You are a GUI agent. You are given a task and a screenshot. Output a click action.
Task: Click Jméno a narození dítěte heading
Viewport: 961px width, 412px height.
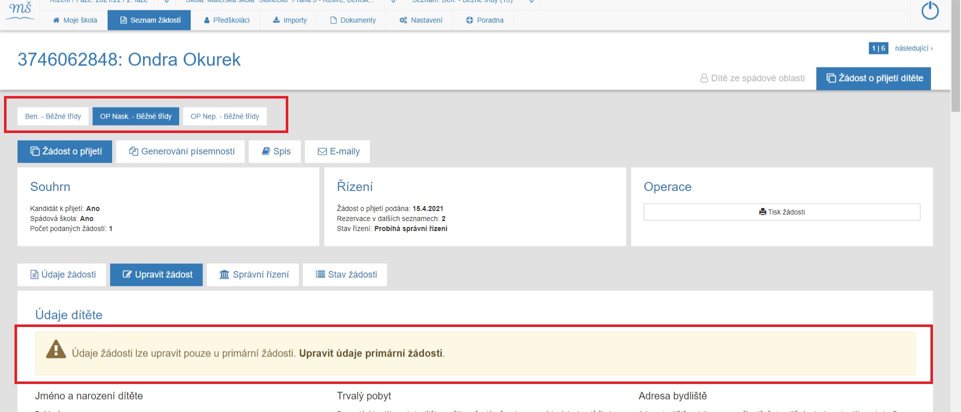click(x=89, y=396)
